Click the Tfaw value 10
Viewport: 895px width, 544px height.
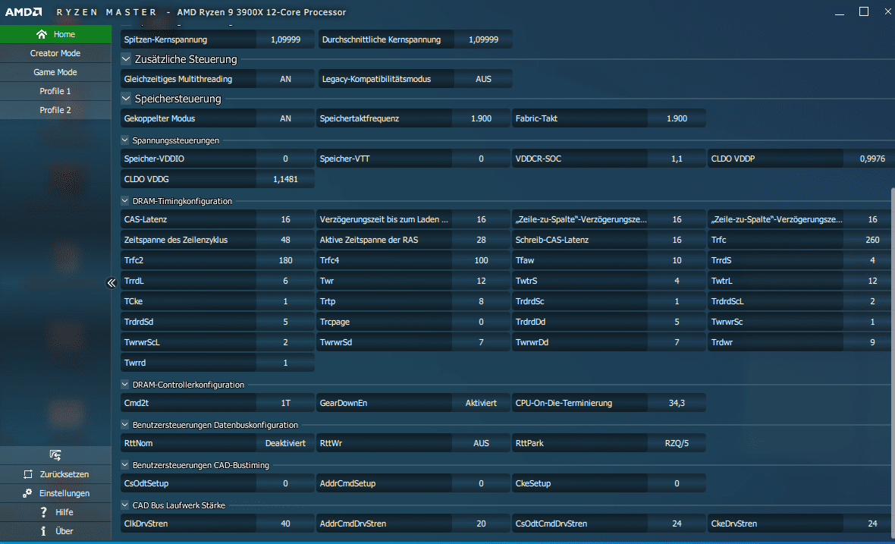click(x=677, y=260)
